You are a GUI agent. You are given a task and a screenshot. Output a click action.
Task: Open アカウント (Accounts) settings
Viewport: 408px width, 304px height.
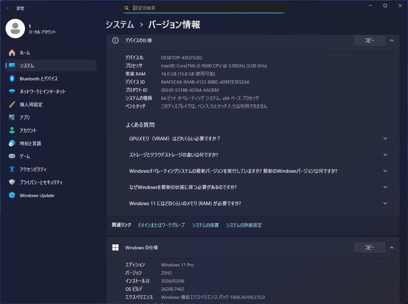tap(28, 130)
